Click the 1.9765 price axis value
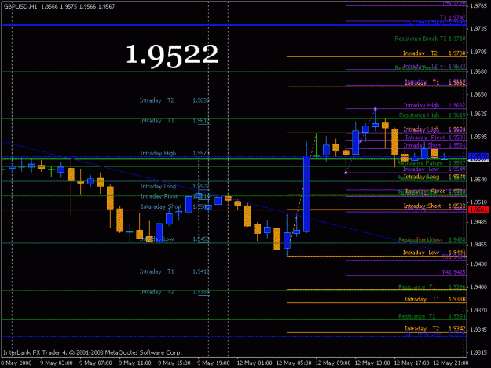This screenshot has width=491, height=368. (478, 6)
